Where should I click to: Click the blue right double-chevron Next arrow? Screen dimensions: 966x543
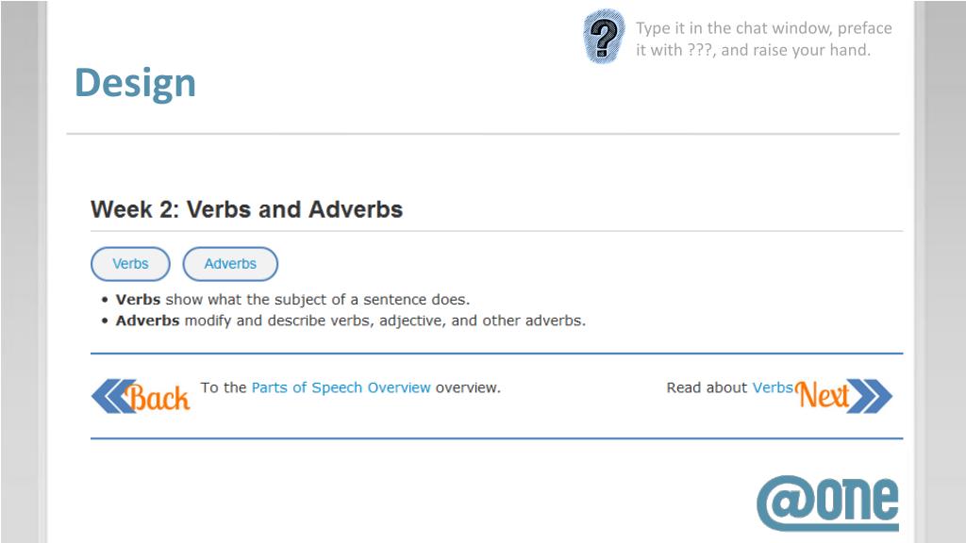click(x=870, y=396)
